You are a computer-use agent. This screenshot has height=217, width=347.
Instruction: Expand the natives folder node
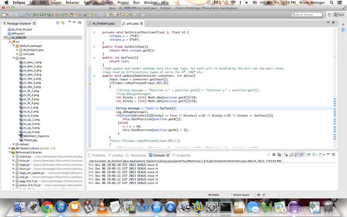tap(14, 144)
